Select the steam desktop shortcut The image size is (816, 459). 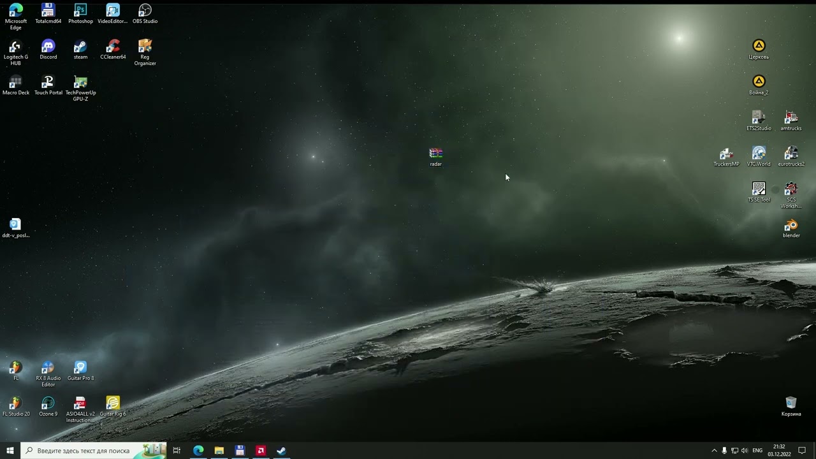[80, 50]
